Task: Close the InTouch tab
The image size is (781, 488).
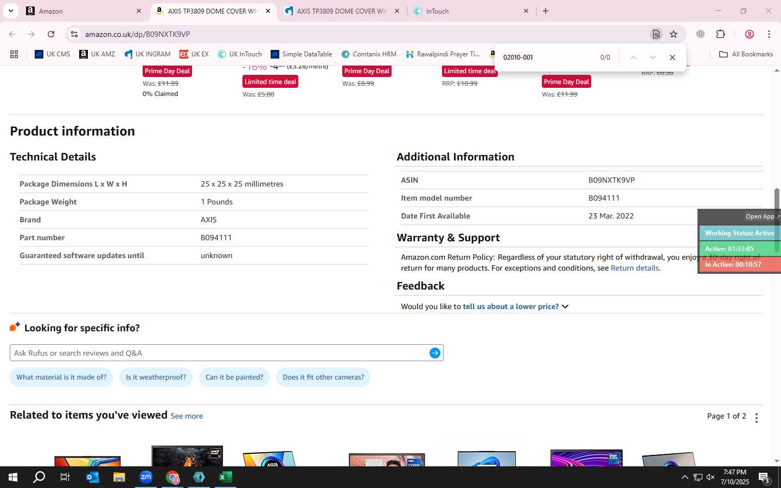Action: click(526, 11)
